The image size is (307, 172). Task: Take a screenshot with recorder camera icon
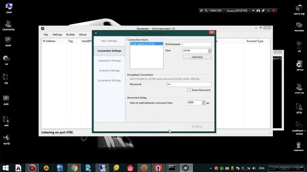point(258,11)
